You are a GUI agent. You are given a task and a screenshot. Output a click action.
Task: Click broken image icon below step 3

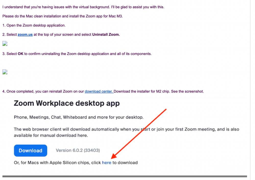point(5,72)
